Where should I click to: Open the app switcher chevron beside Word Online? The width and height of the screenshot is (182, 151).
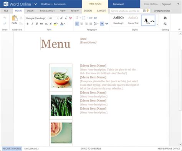click(36, 4)
